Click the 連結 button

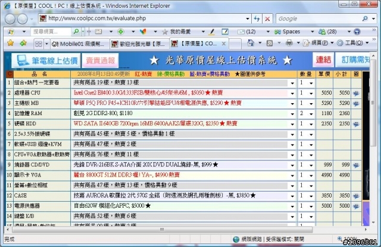click(x=323, y=60)
